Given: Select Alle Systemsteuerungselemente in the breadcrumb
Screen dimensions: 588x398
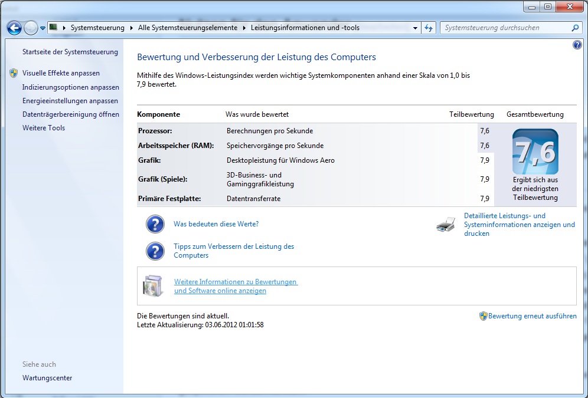Looking at the screenshot, I should click(x=188, y=28).
